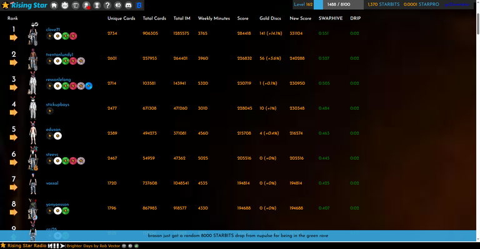Image resolution: width=480 pixels, height=249 pixels.
Task: Click the orange rank arrow for clove71
Action: [x=14, y=37]
